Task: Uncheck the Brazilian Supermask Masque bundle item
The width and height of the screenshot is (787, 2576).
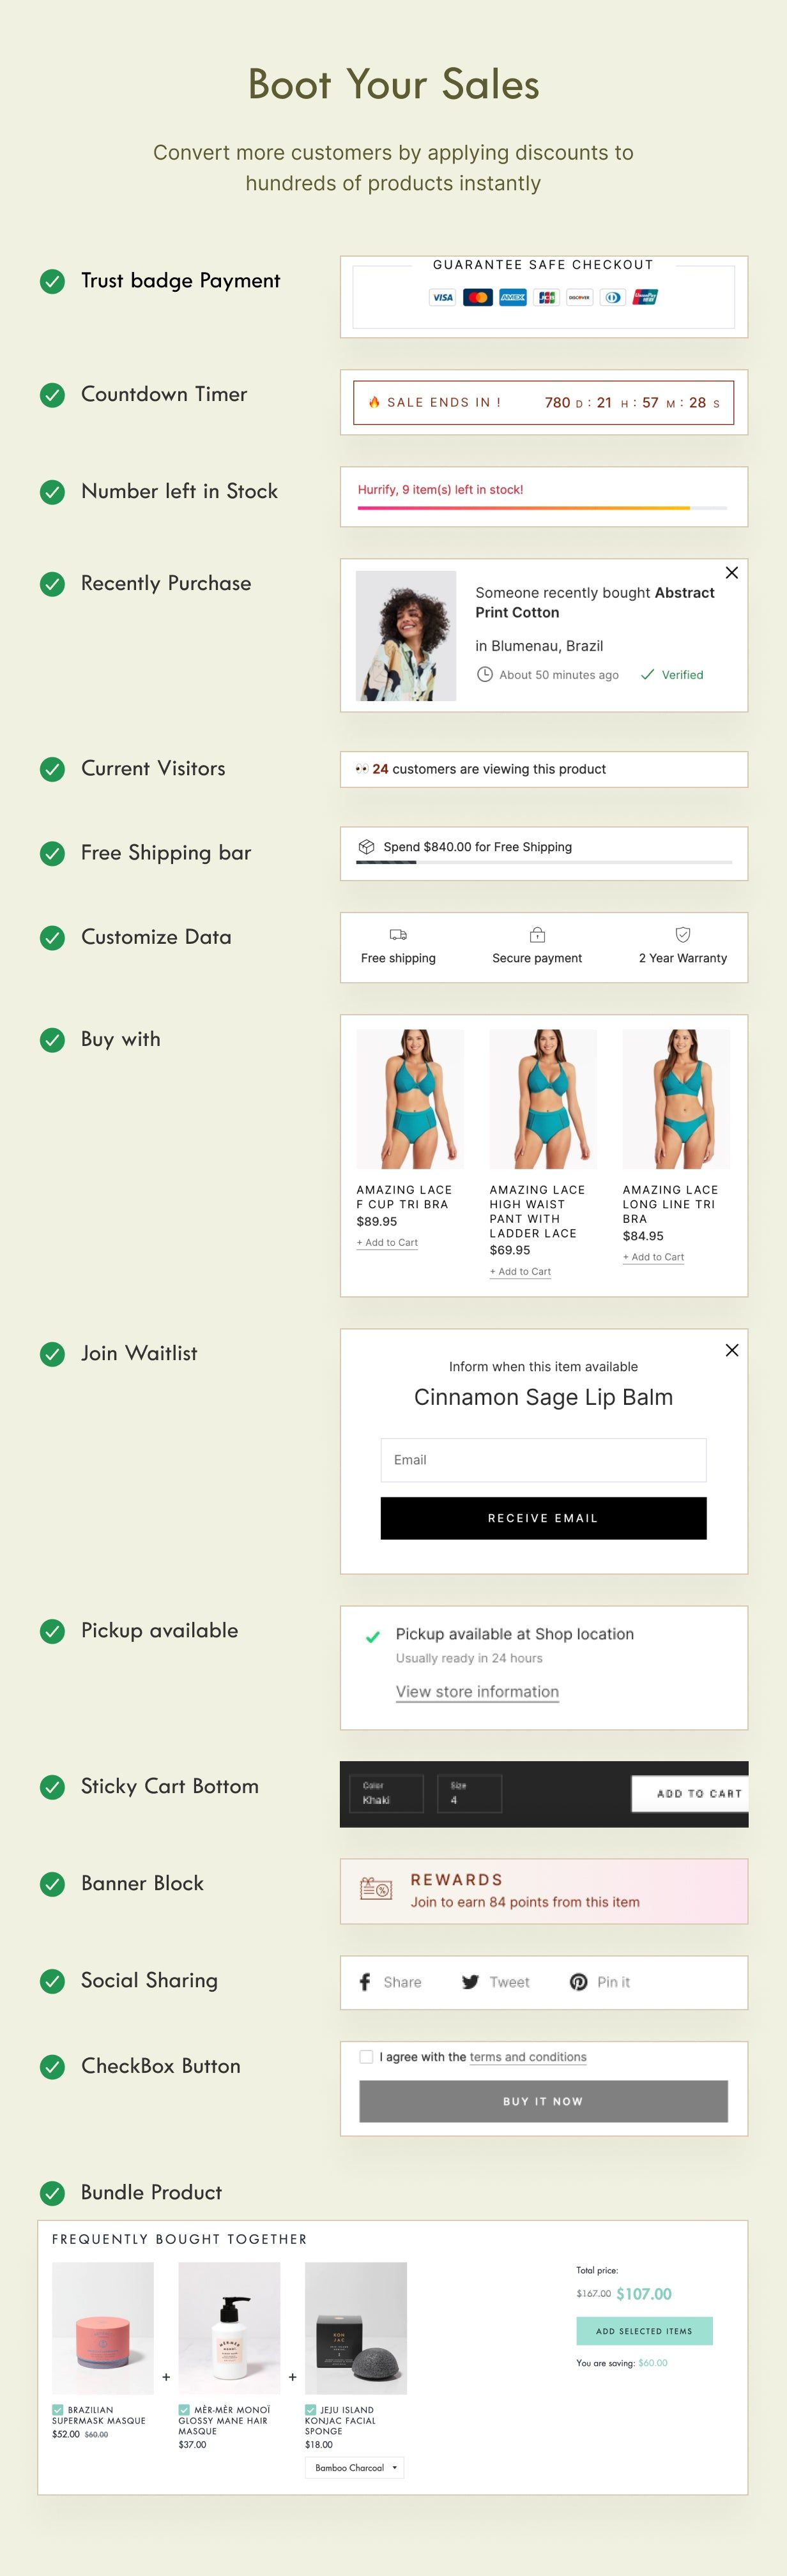Action: pyautogui.click(x=58, y=2410)
